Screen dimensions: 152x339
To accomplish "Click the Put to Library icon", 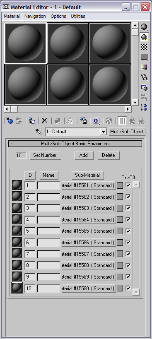I will (x=83, y=120).
